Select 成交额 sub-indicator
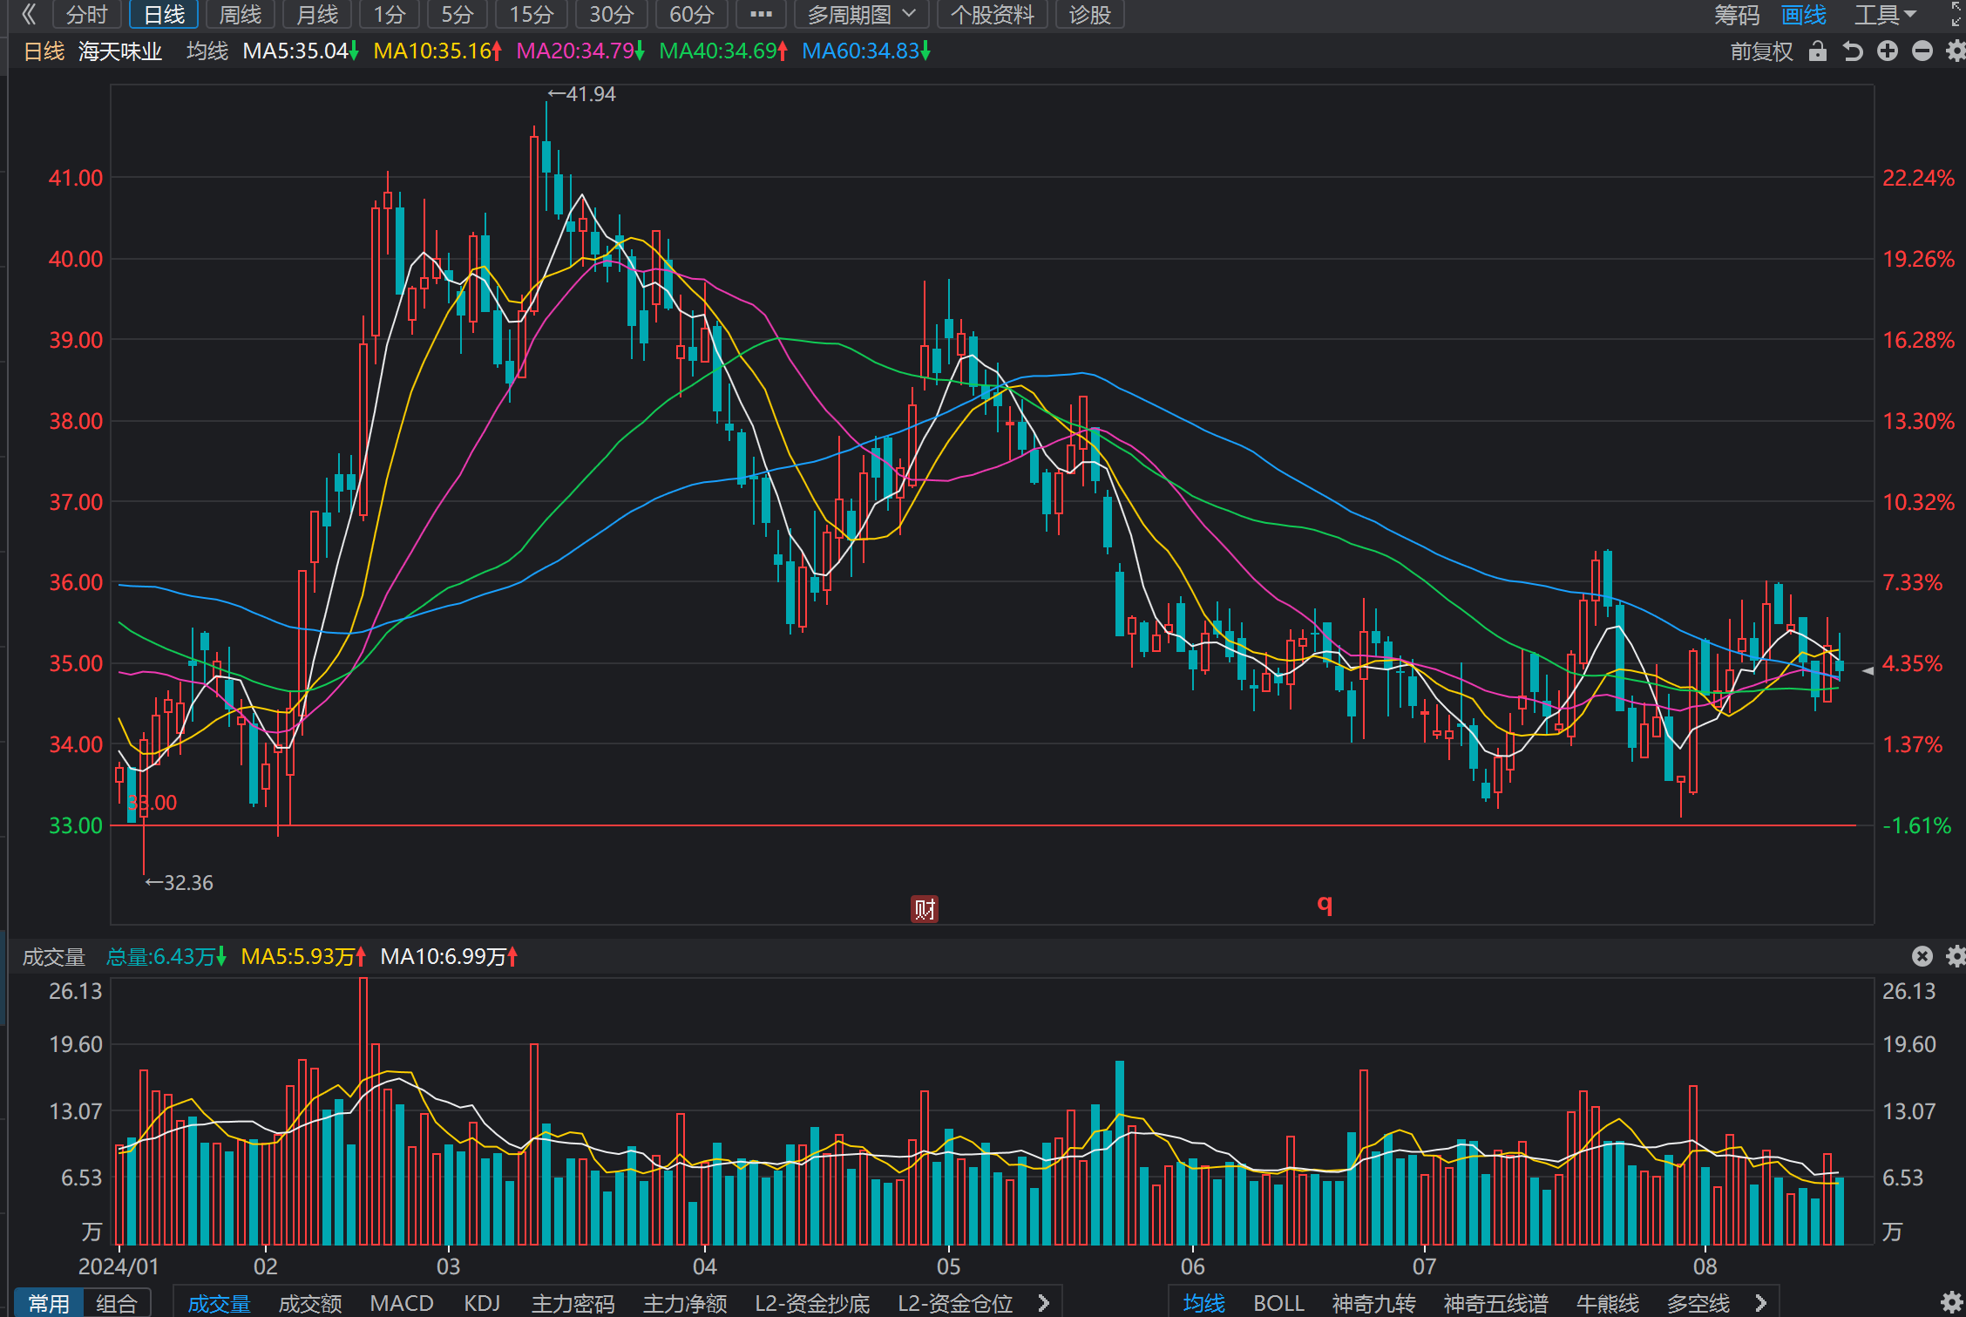This screenshot has height=1317, width=1966. (x=309, y=1303)
